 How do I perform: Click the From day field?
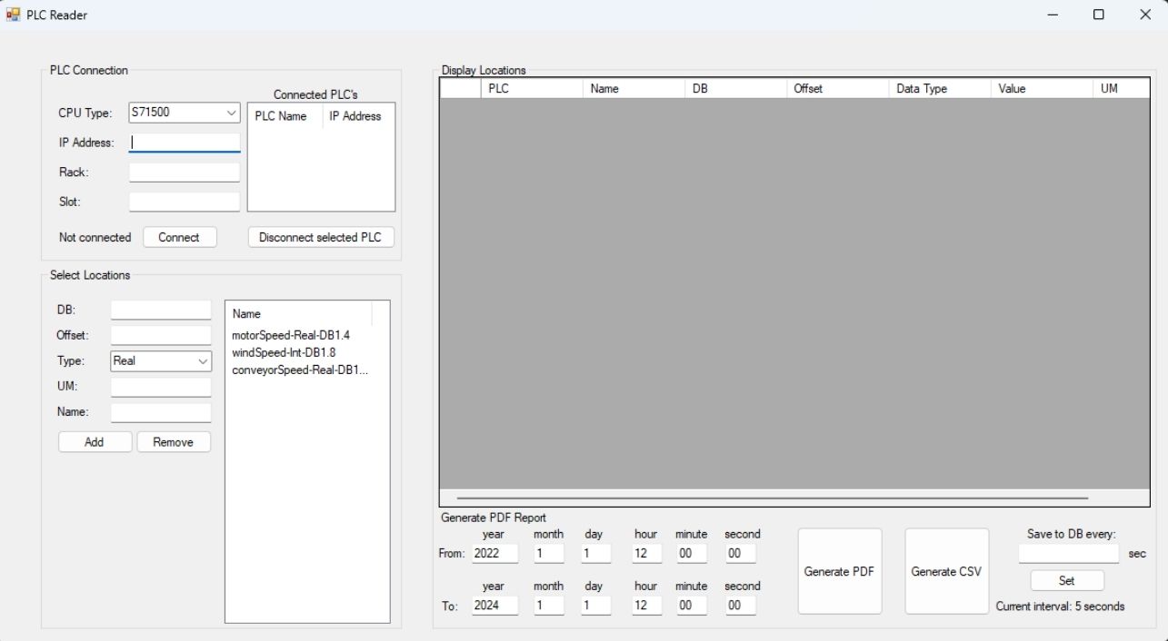pos(595,553)
